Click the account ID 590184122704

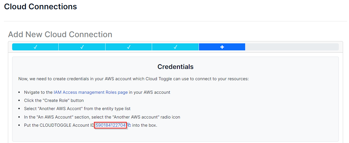click(111, 125)
